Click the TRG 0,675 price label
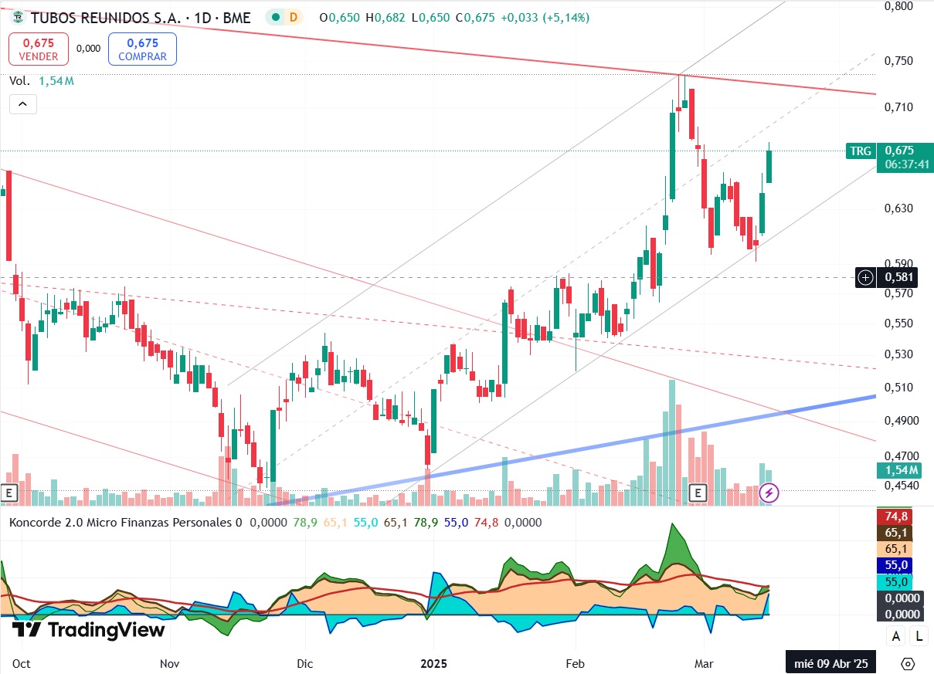 889,151
